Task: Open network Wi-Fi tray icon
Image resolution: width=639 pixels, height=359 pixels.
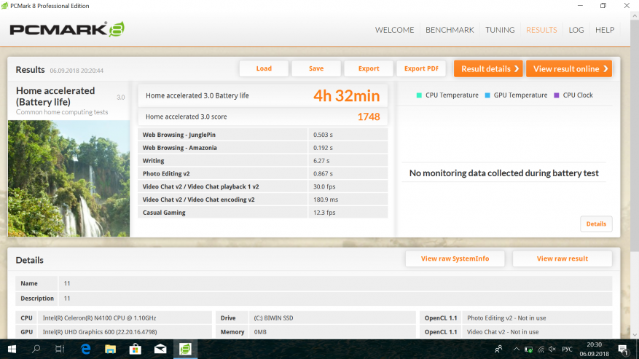Action: click(541, 350)
